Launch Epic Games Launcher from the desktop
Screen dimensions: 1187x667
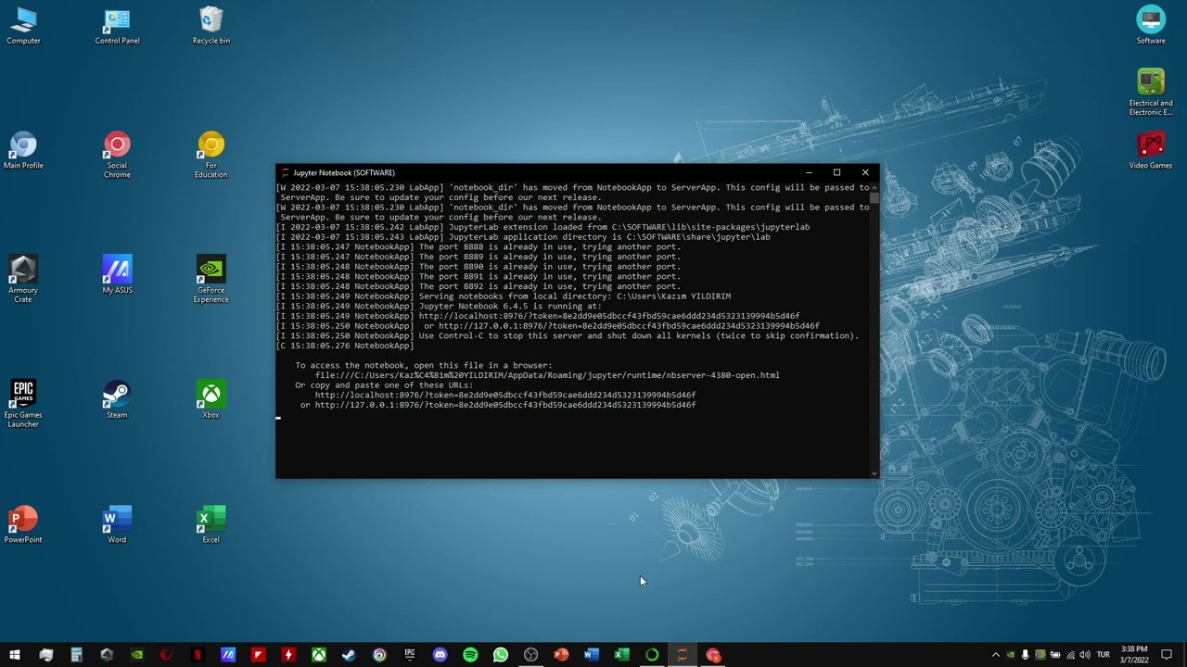tap(23, 404)
